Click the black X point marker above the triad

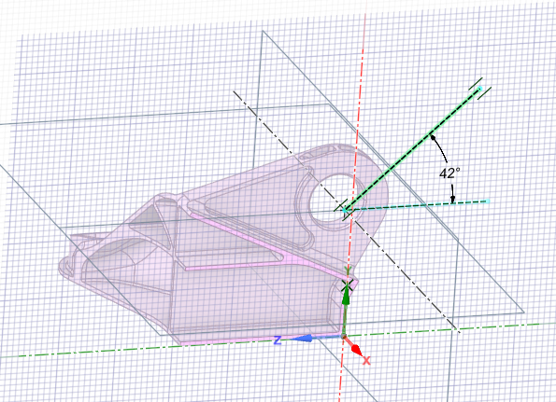[347, 285]
